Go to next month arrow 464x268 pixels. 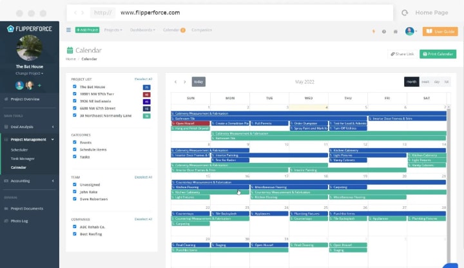(x=185, y=82)
